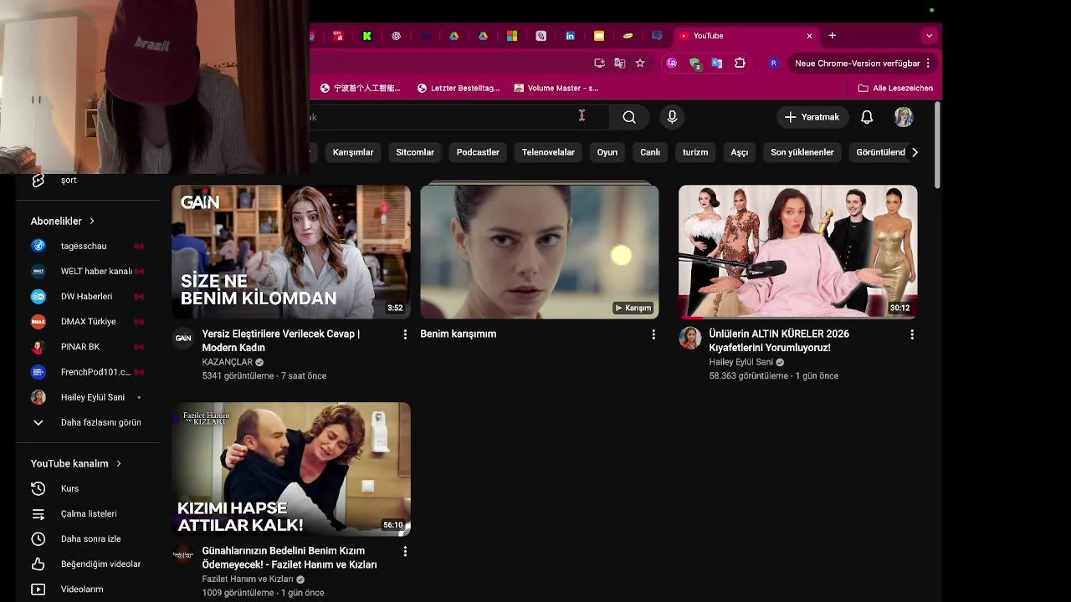Viewport: 1071px width, 602px height.
Task: Bookmark this page with the star icon
Action: [x=640, y=63]
